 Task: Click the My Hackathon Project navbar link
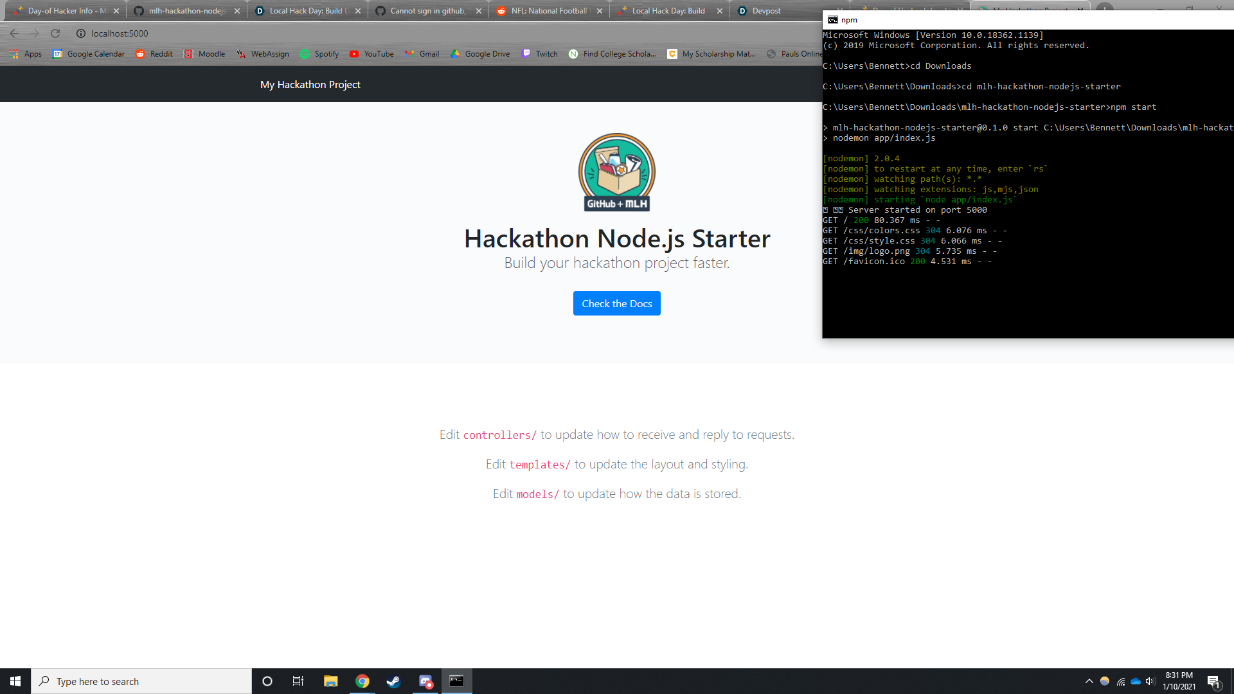310,85
